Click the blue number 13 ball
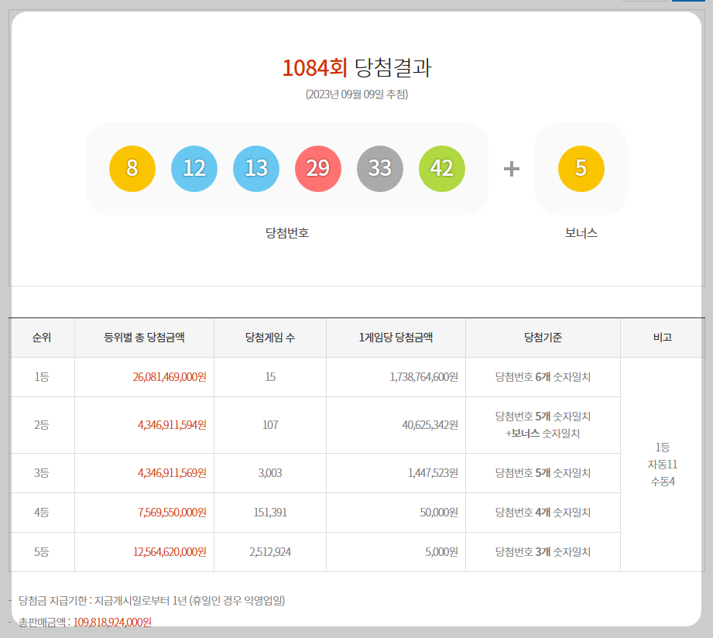 click(256, 169)
